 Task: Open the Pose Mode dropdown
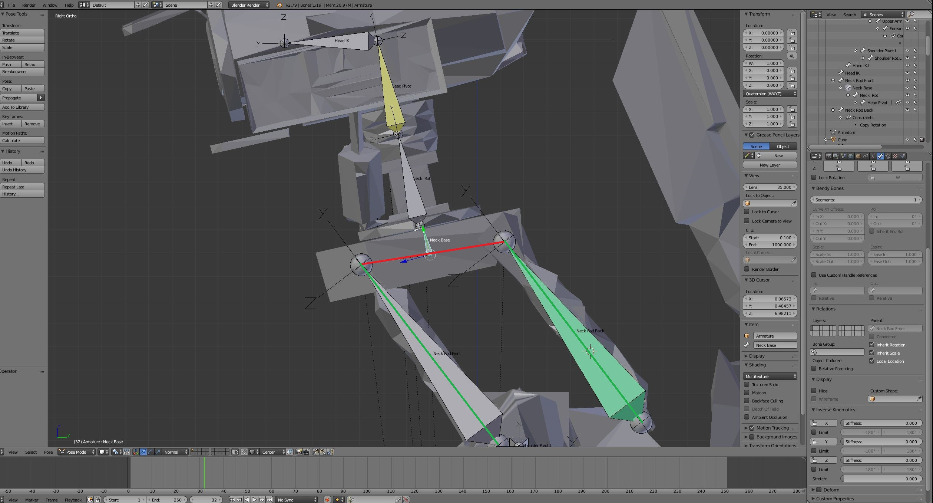pyautogui.click(x=77, y=452)
